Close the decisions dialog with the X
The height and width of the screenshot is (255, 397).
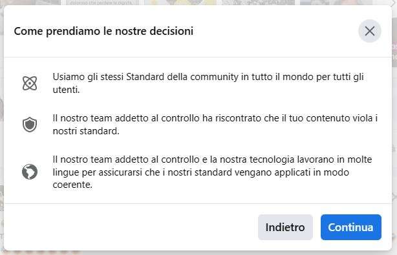click(x=370, y=31)
